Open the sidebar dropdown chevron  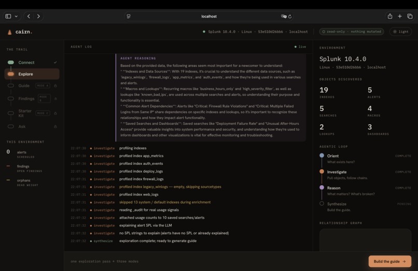pyautogui.click(x=16, y=16)
